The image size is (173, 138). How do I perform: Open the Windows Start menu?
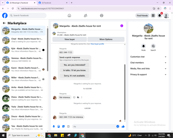pyautogui.click(x=3, y=135)
